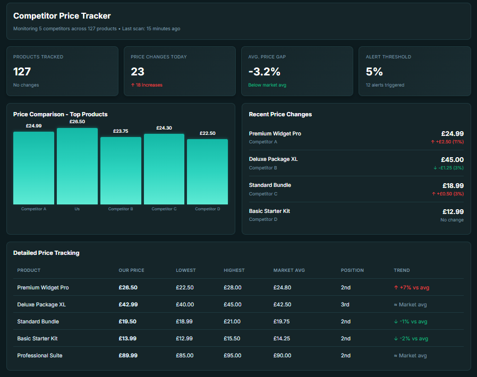The width and height of the screenshot is (477, 377).
Task: Click the Price Changes Today card showing 23
Action: pos(178,71)
